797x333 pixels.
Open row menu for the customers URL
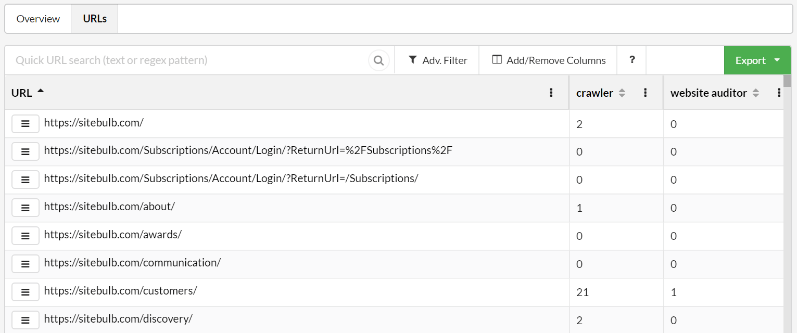tap(25, 292)
